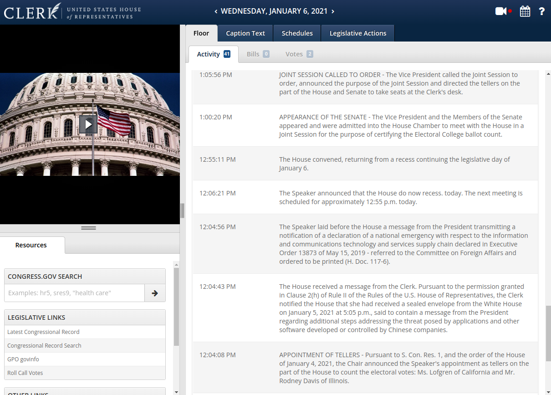Image resolution: width=551 pixels, height=395 pixels.
Task: Select the 12:04:43 PM timestamp
Action: tap(218, 287)
